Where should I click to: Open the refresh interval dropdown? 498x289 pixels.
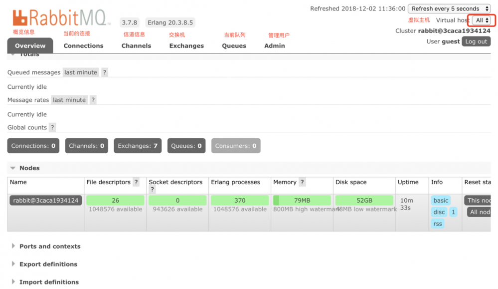(448, 8)
